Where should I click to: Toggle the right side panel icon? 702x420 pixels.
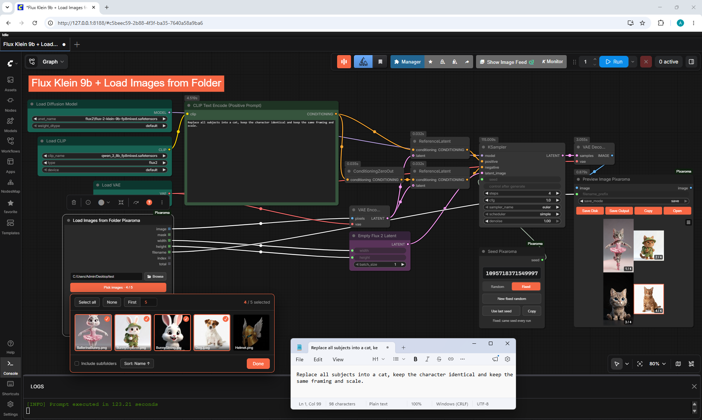pos(691,62)
